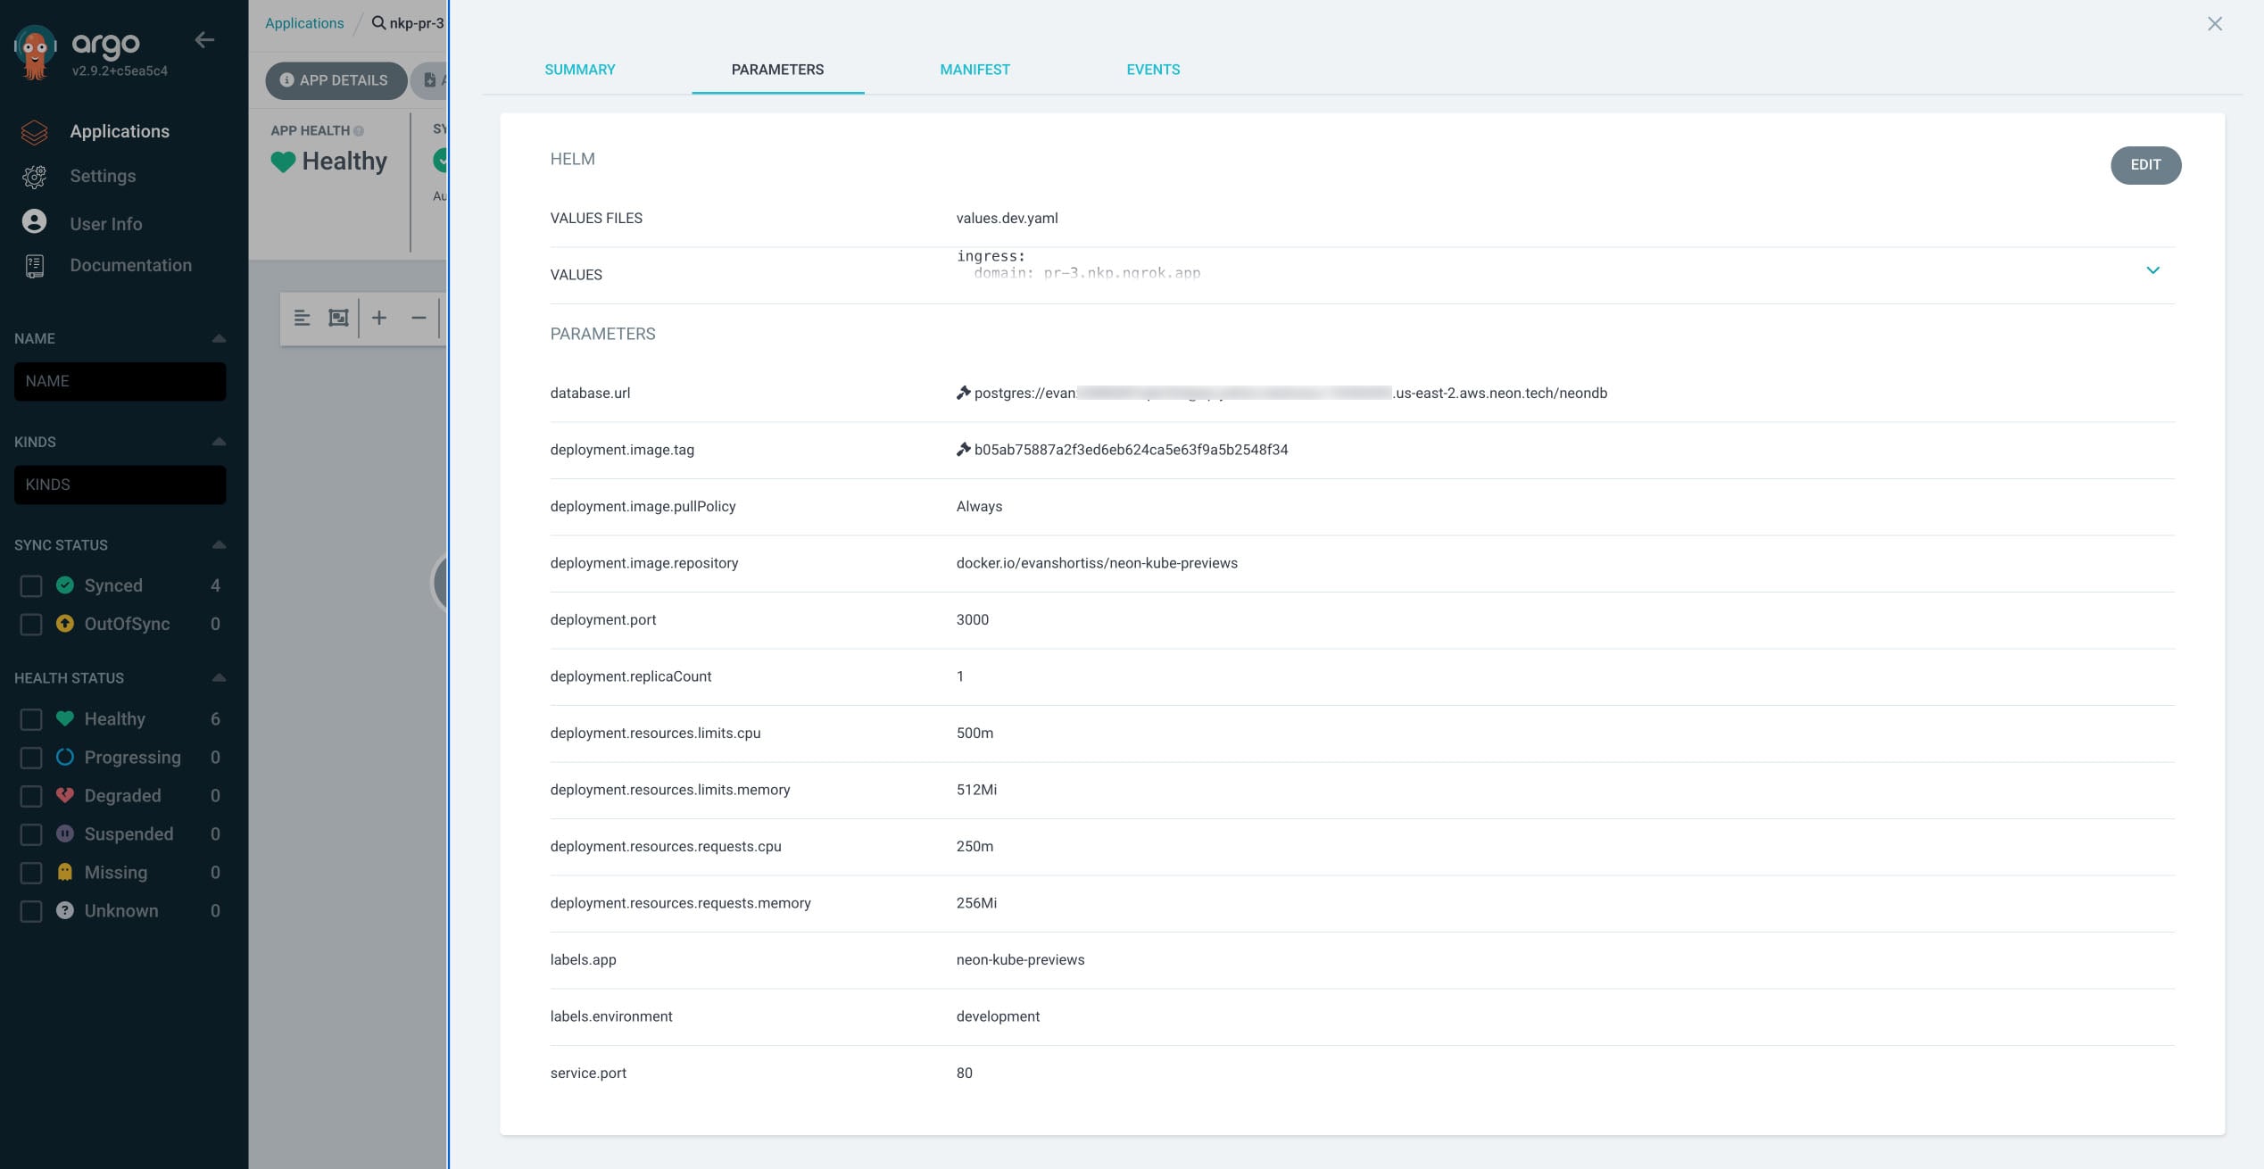Viewport: 2264px width, 1169px height.
Task: Collapse sidebar with the back arrow
Action: tap(204, 40)
